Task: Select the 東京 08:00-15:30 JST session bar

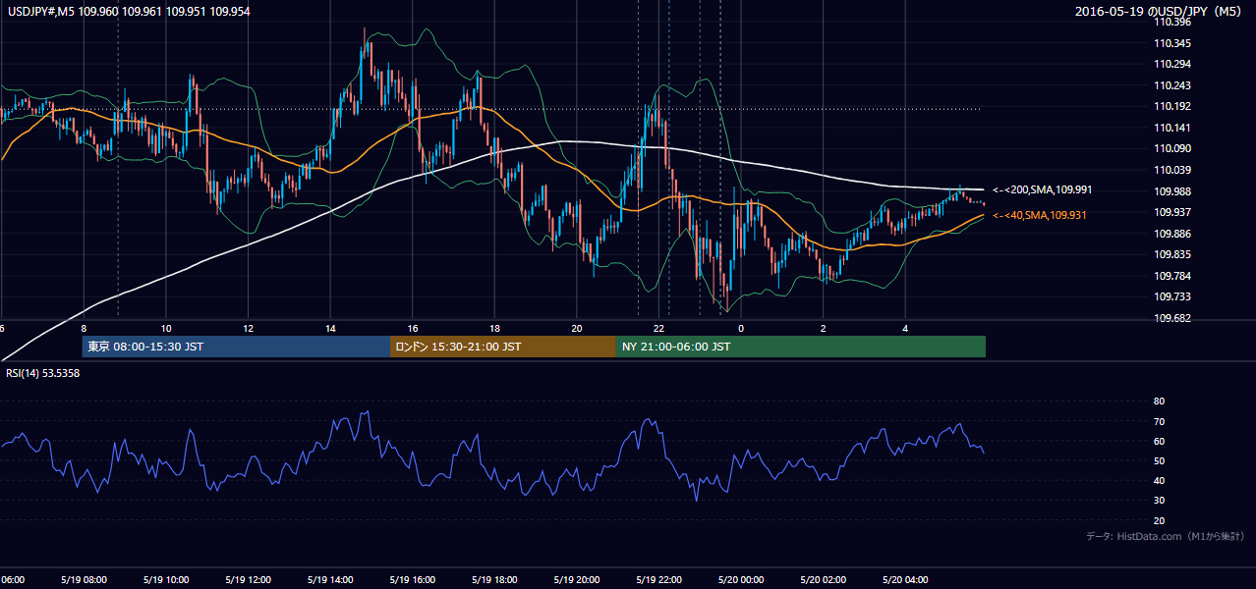Action: tap(236, 347)
